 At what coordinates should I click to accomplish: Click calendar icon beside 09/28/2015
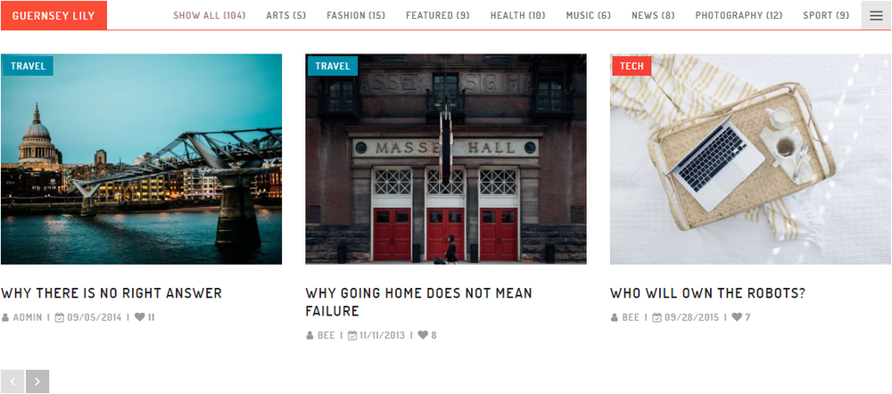click(x=657, y=317)
